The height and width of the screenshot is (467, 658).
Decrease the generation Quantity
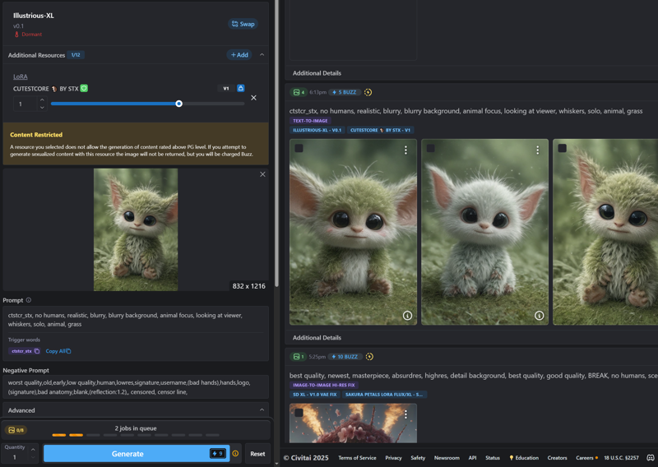pyautogui.click(x=33, y=458)
